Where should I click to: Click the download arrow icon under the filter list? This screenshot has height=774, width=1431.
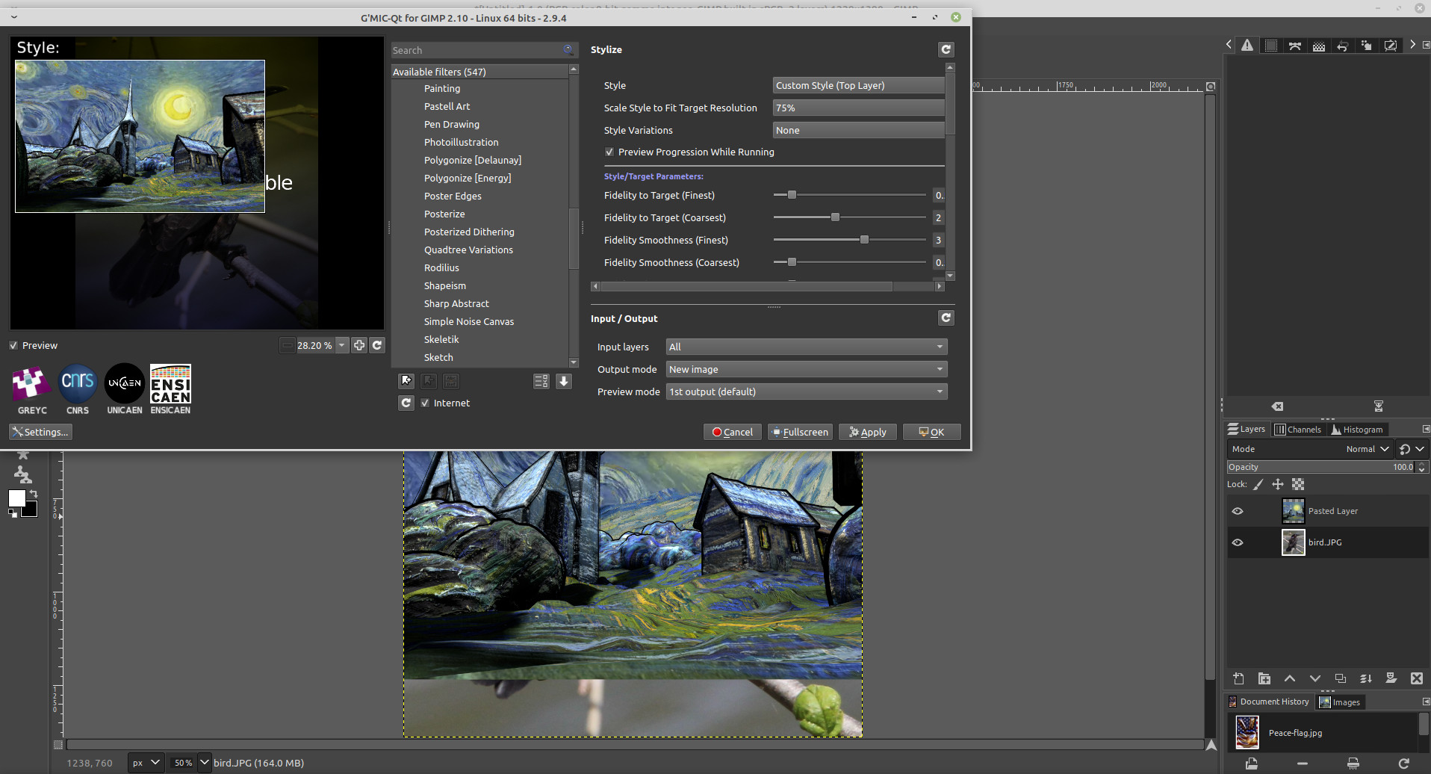point(564,381)
